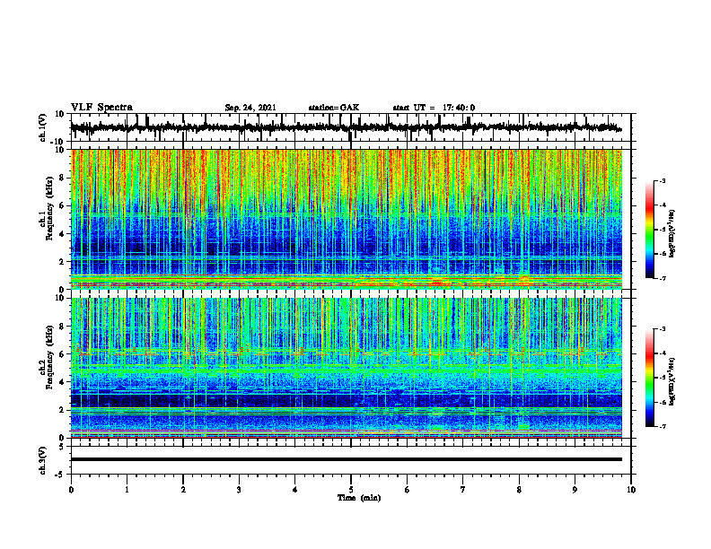The height and width of the screenshot is (549, 711).
Task: Click the time axis tick label "0"
Action: coord(71,490)
